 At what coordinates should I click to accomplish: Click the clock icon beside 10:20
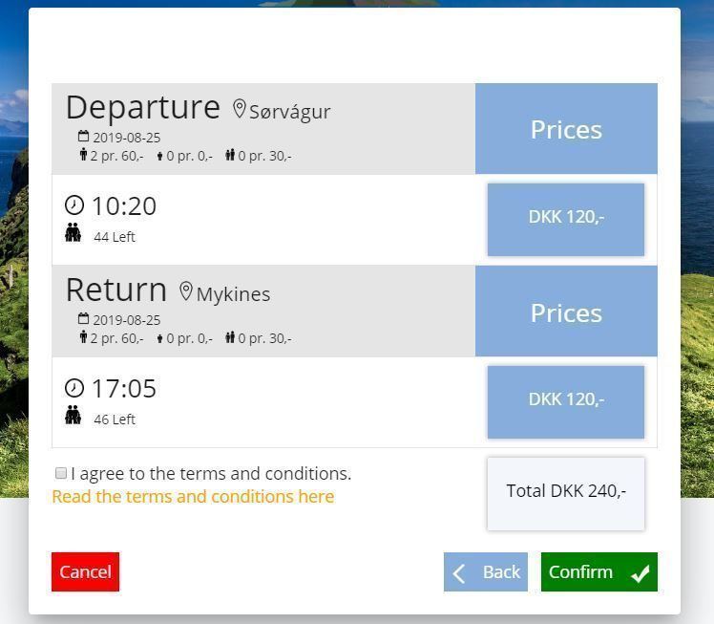(x=74, y=204)
